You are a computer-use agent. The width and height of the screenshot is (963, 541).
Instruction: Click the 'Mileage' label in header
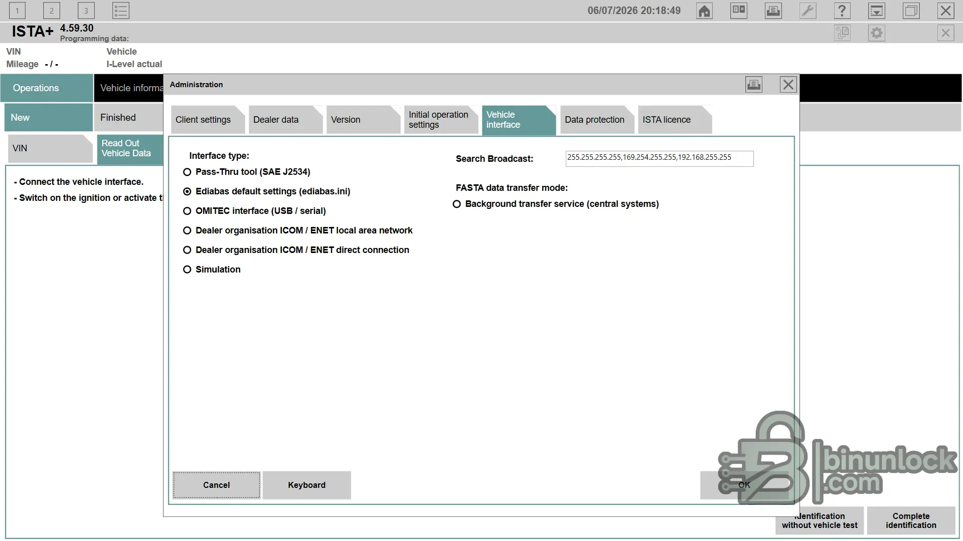22,64
